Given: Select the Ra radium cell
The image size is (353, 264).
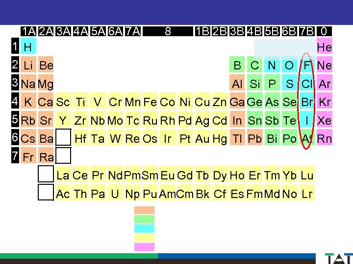Looking at the screenshot, I should (x=46, y=155).
